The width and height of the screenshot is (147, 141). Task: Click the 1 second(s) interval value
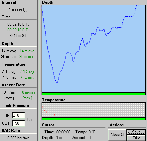click(18, 10)
